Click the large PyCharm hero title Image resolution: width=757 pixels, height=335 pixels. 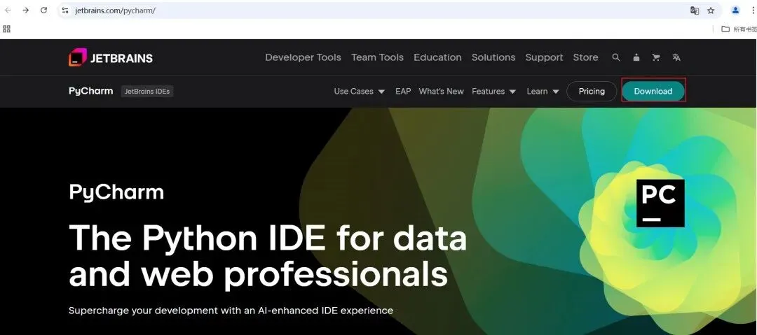116,192
